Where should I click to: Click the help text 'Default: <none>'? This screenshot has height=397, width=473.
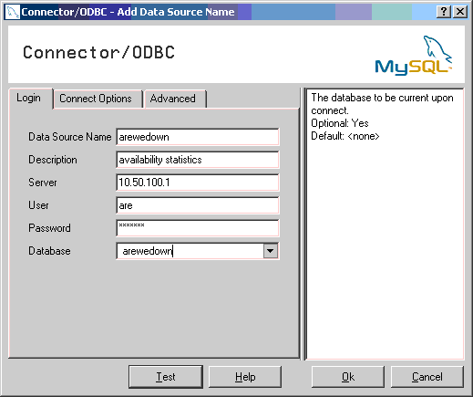(x=345, y=136)
